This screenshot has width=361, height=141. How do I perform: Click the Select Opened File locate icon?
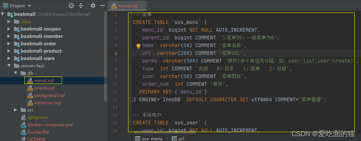71,6
